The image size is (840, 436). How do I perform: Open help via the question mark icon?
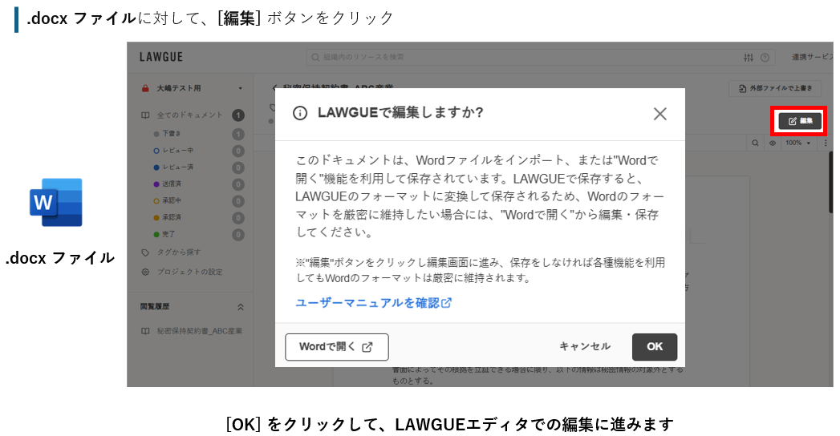[765, 58]
